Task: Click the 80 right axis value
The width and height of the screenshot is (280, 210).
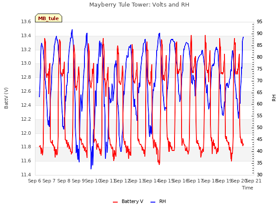Action: (259, 57)
